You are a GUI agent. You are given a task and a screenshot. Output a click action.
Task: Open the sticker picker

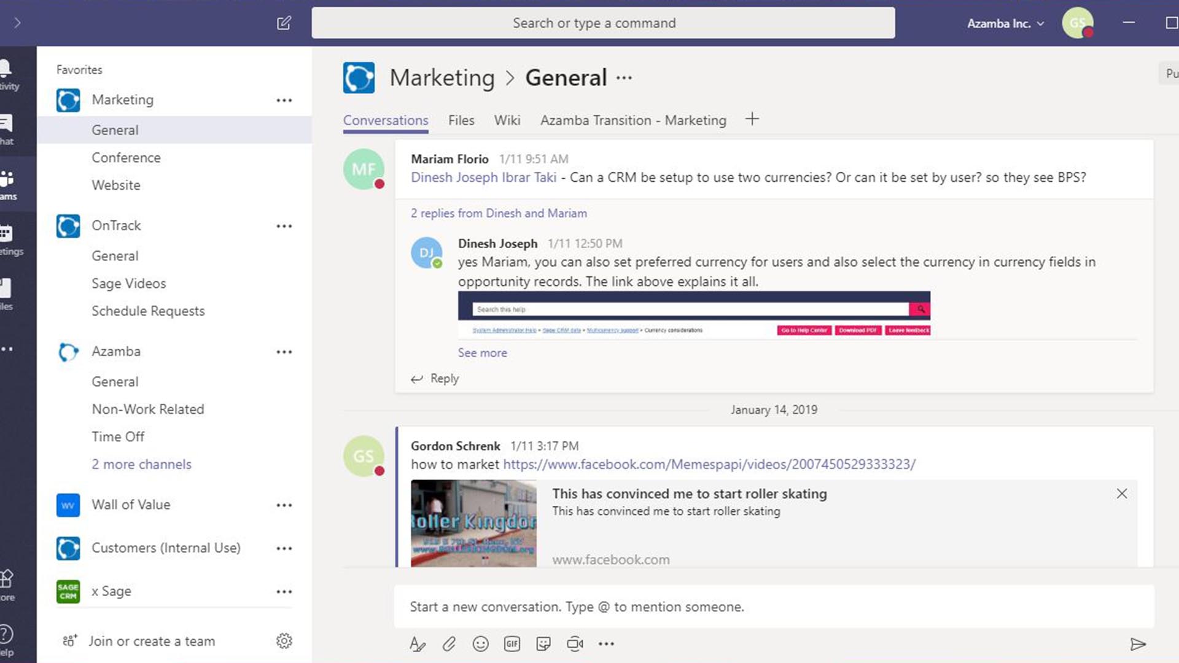pyautogui.click(x=543, y=644)
